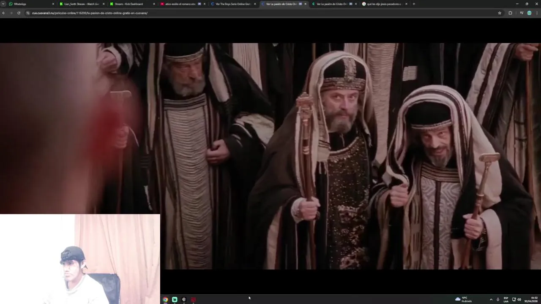The width and height of the screenshot is (541, 304).
Task: Close the Kick Dashboard tab
Action: click(154, 4)
